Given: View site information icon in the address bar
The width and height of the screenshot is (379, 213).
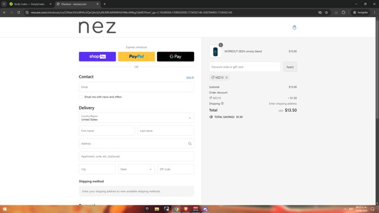Looking at the screenshot, I should click(x=27, y=12).
